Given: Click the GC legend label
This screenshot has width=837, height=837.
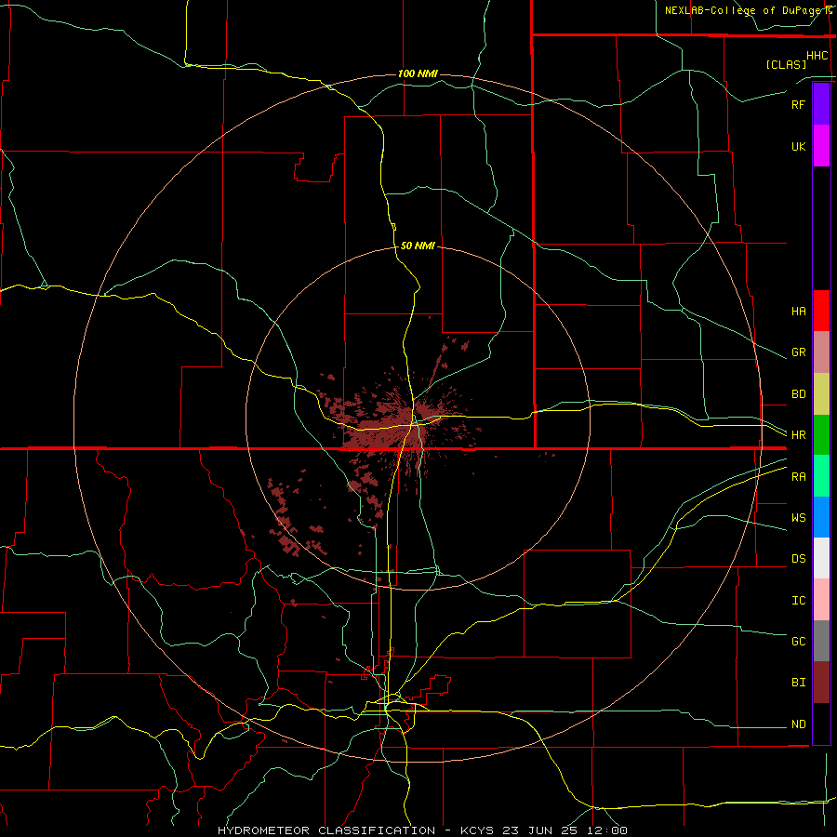Looking at the screenshot, I should pyautogui.click(x=798, y=642).
